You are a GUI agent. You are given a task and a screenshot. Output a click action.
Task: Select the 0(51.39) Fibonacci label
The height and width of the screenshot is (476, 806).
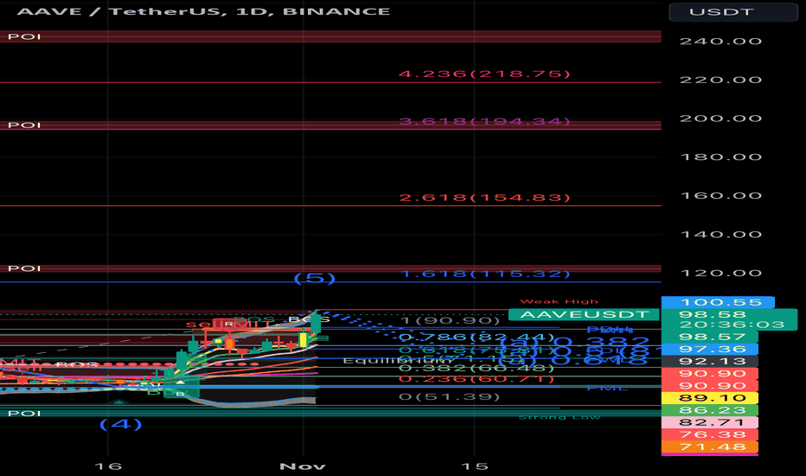click(449, 396)
